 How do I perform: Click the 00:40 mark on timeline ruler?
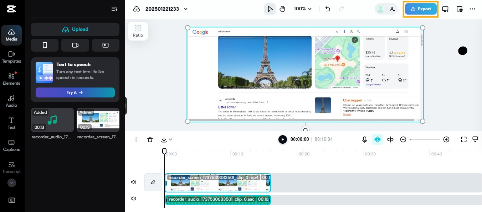437,154
